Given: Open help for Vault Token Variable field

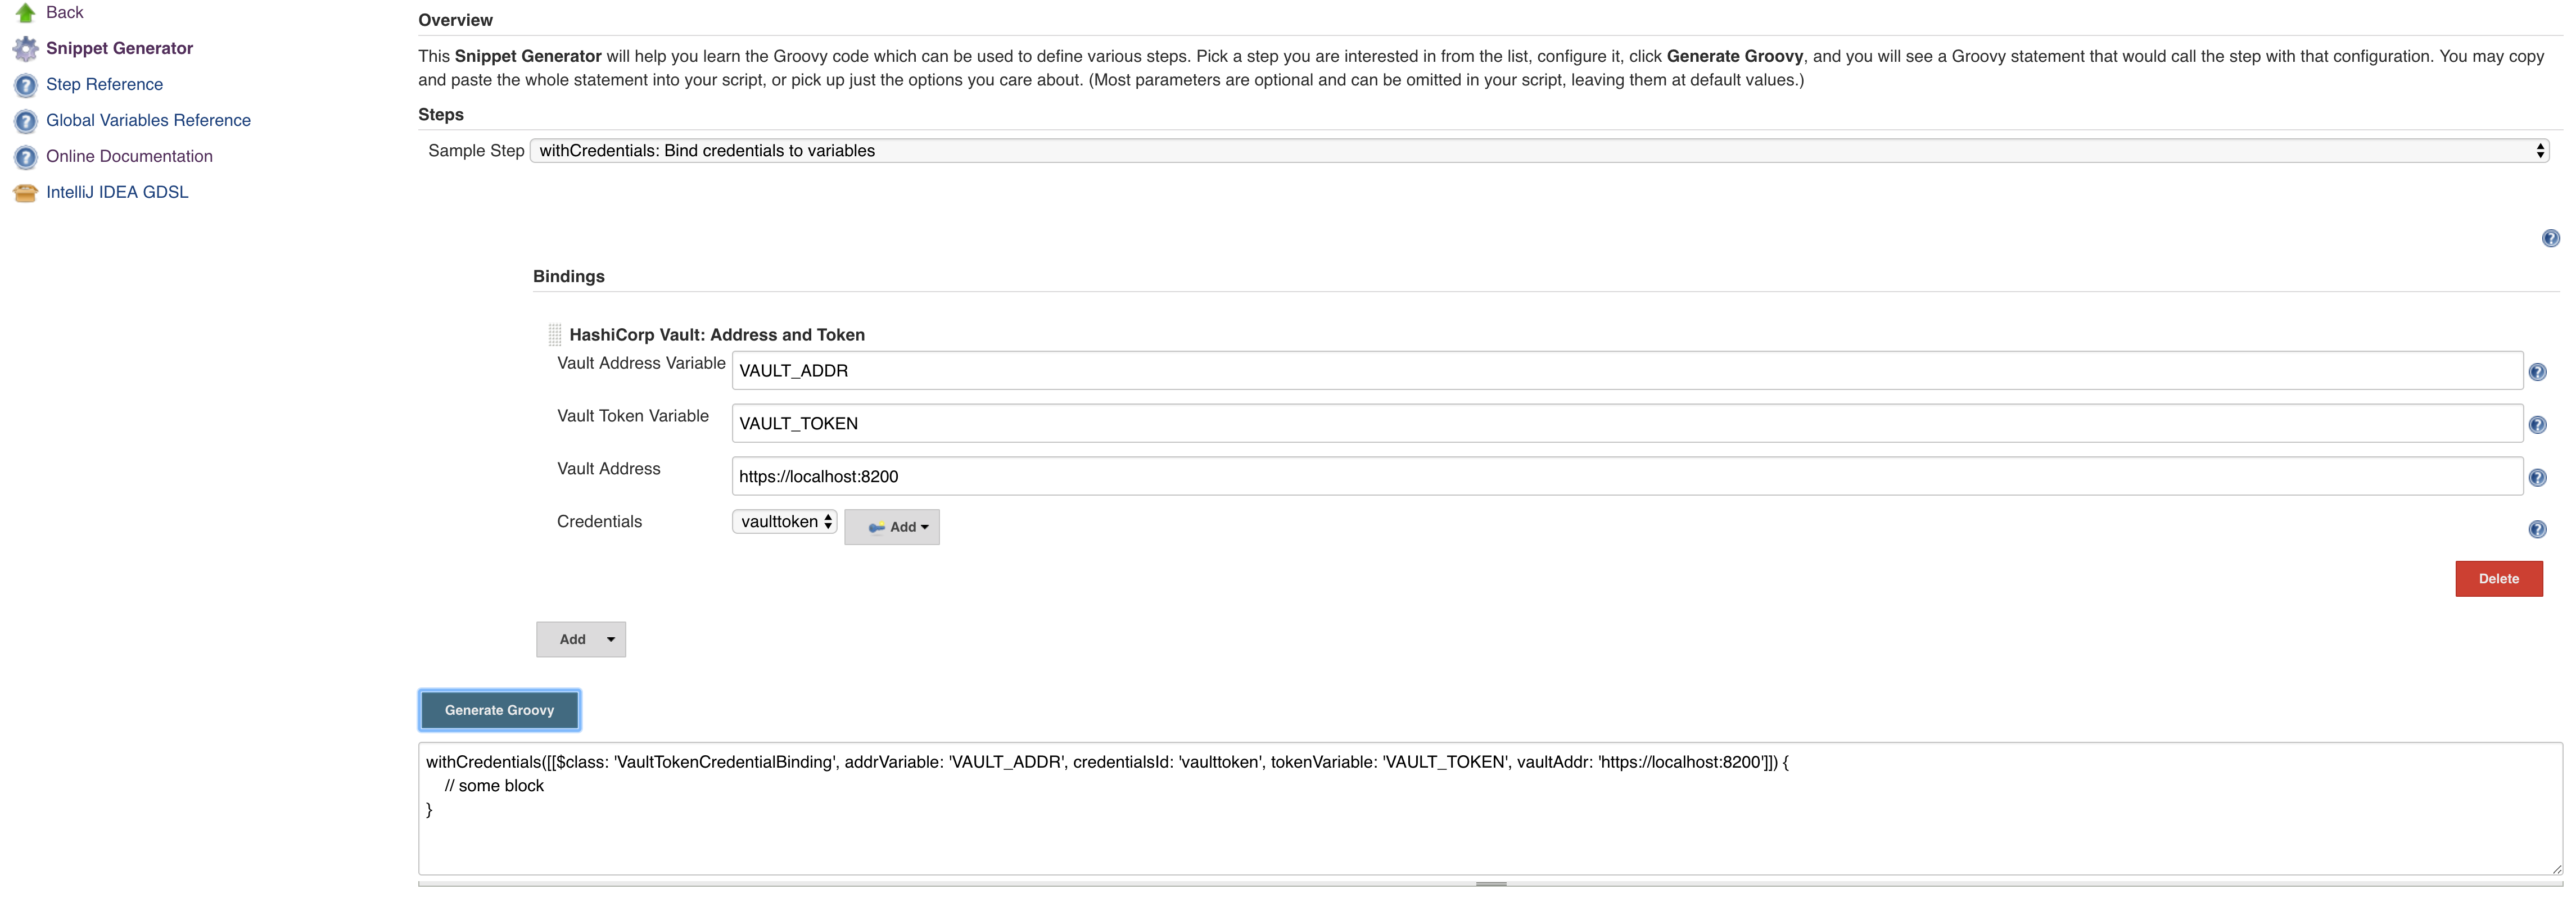Looking at the screenshot, I should (2537, 425).
